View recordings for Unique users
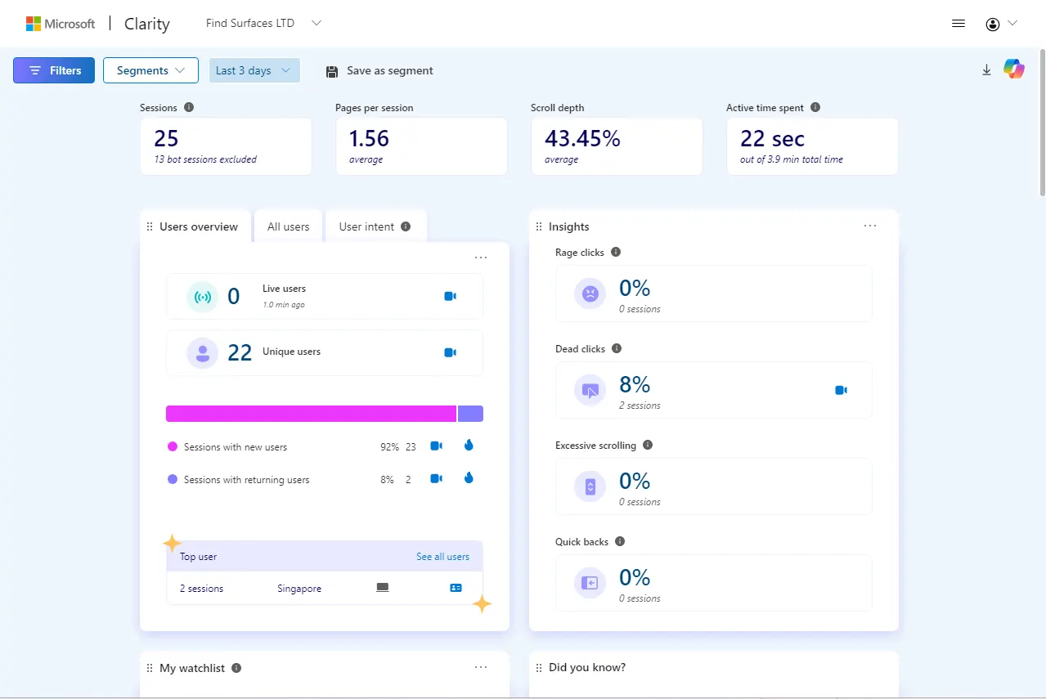 450,352
